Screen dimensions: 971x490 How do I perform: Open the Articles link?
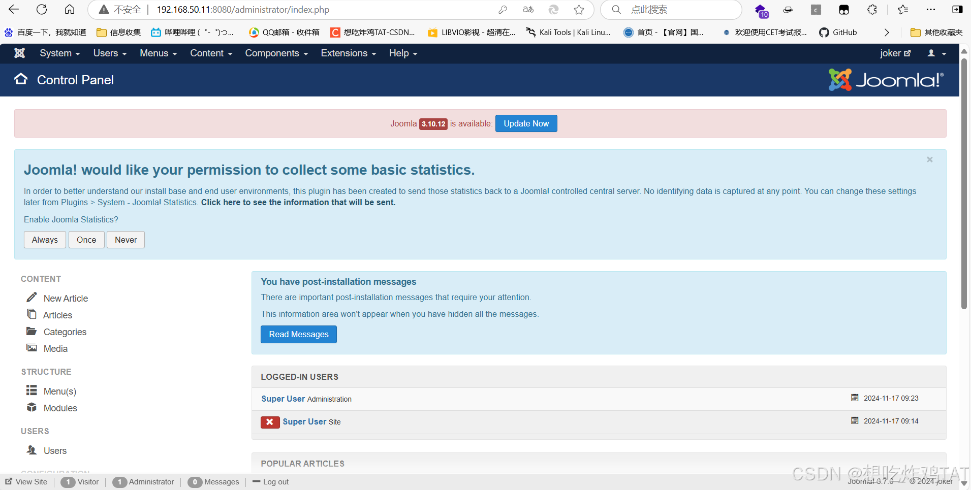pyautogui.click(x=57, y=315)
